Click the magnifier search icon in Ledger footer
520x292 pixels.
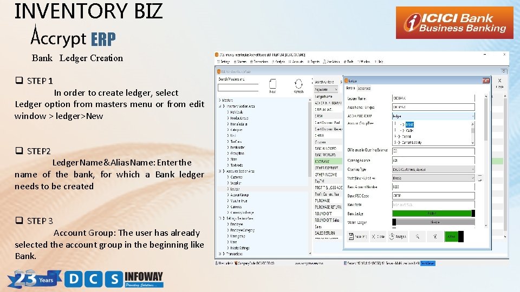[418, 236]
